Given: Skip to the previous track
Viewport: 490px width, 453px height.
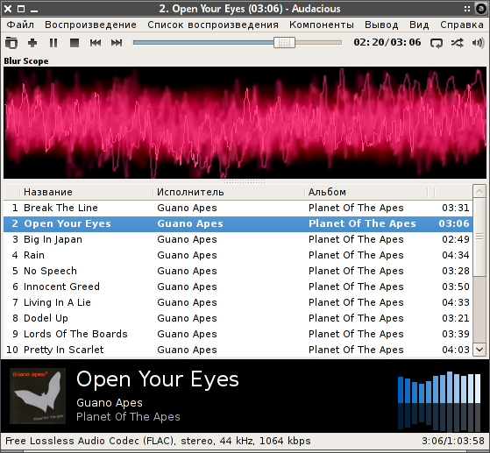Looking at the screenshot, I should click(x=96, y=42).
